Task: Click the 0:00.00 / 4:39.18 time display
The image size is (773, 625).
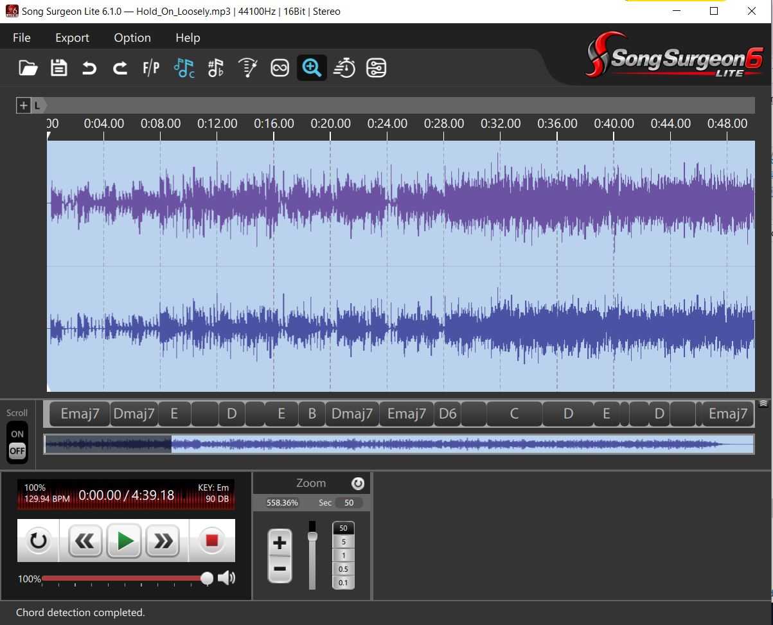Action: coord(127,495)
